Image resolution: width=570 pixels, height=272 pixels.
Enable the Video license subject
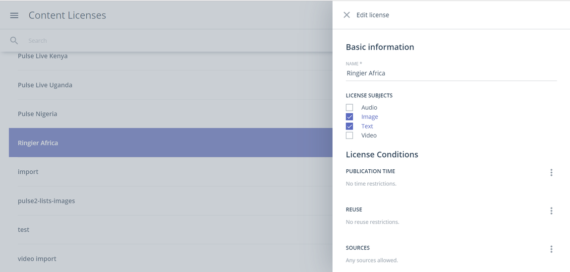click(349, 136)
